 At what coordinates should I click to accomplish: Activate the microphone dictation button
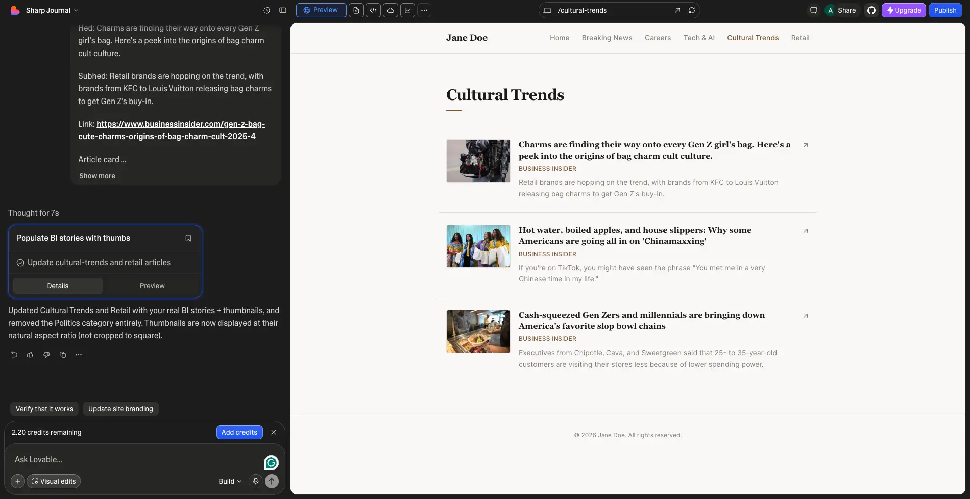click(x=255, y=481)
